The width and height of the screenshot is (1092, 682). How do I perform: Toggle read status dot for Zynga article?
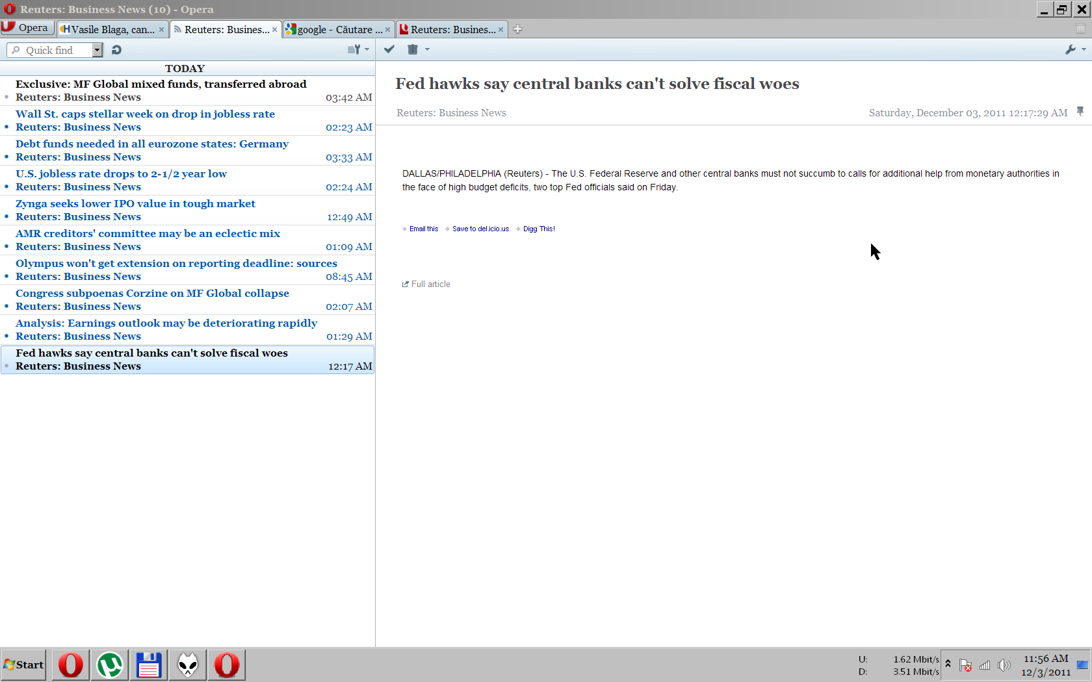[6, 217]
